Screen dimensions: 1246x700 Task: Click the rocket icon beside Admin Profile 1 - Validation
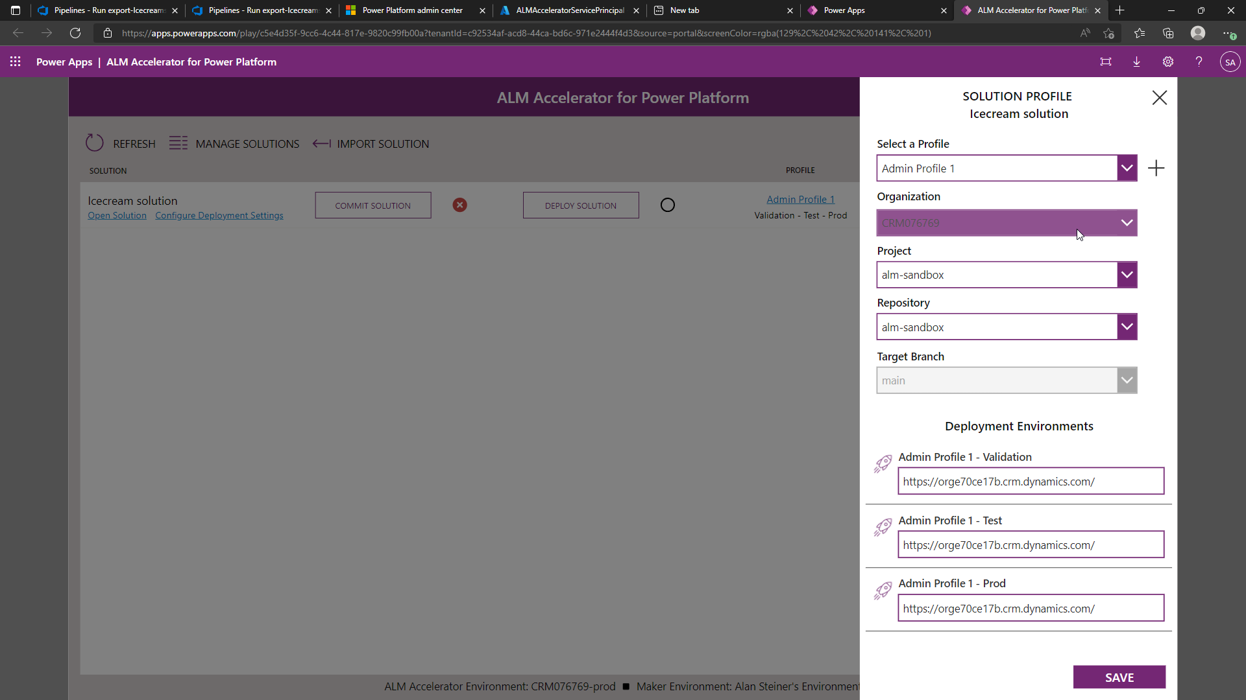pos(883,464)
